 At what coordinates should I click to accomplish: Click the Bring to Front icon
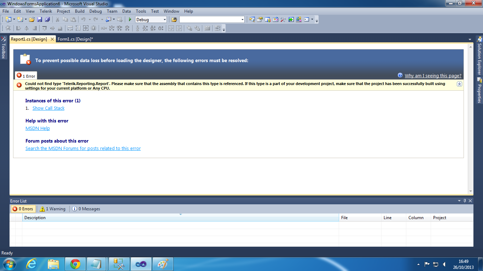[x=190, y=28]
